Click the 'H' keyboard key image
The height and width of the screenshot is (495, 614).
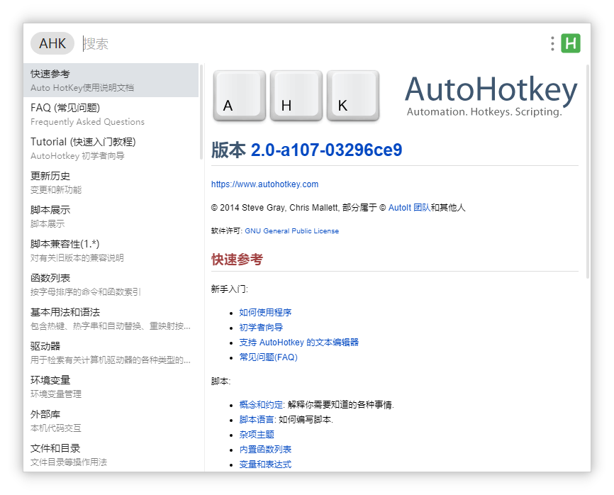pyautogui.click(x=296, y=96)
